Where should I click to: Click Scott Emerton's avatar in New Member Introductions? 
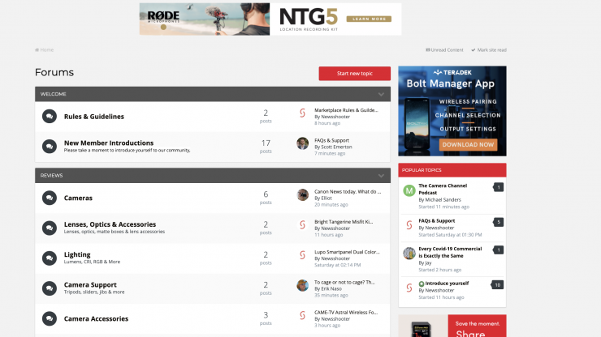pos(302,143)
